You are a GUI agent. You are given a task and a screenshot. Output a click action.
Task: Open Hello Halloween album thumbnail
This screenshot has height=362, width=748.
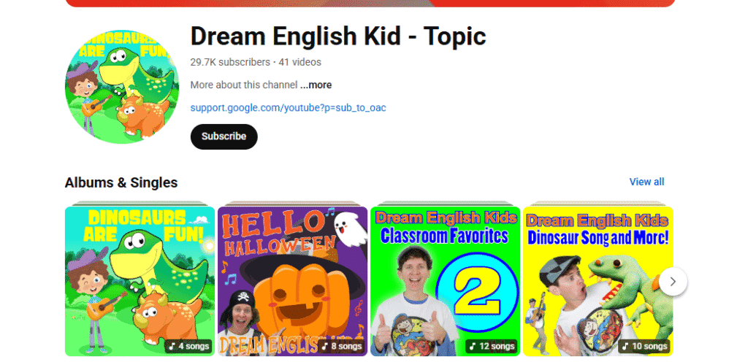click(x=292, y=281)
